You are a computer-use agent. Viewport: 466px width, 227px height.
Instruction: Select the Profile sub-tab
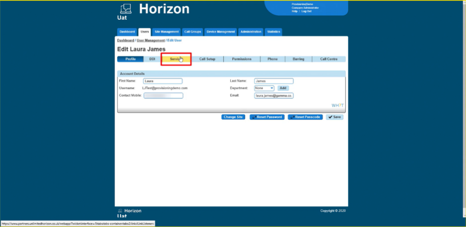pos(131,59)
